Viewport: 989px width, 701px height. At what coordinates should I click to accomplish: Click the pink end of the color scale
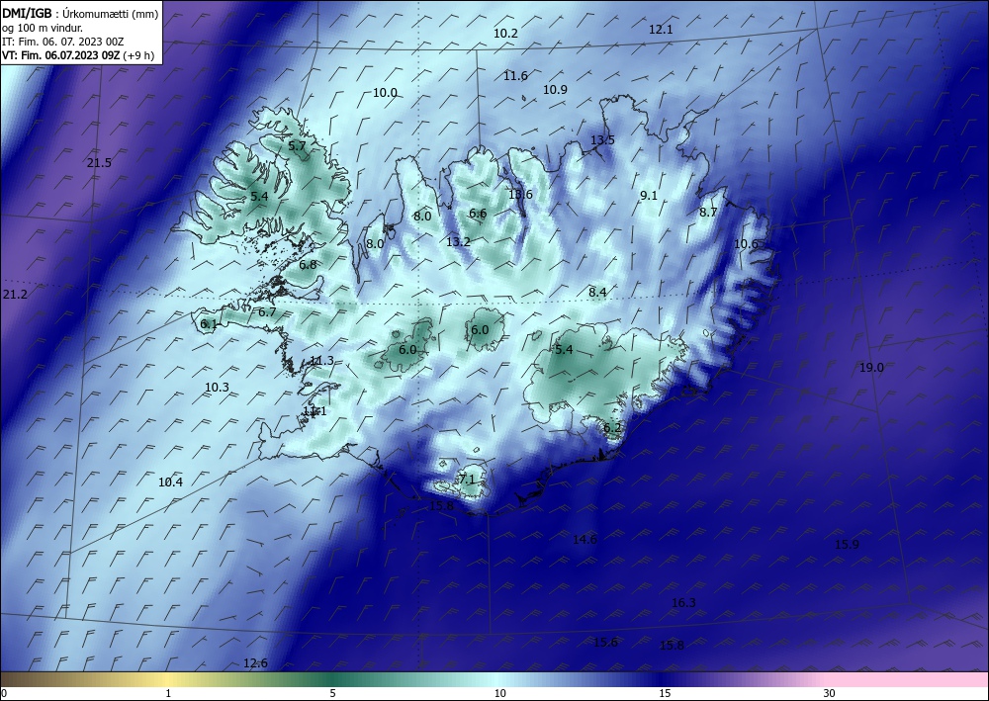908,679
